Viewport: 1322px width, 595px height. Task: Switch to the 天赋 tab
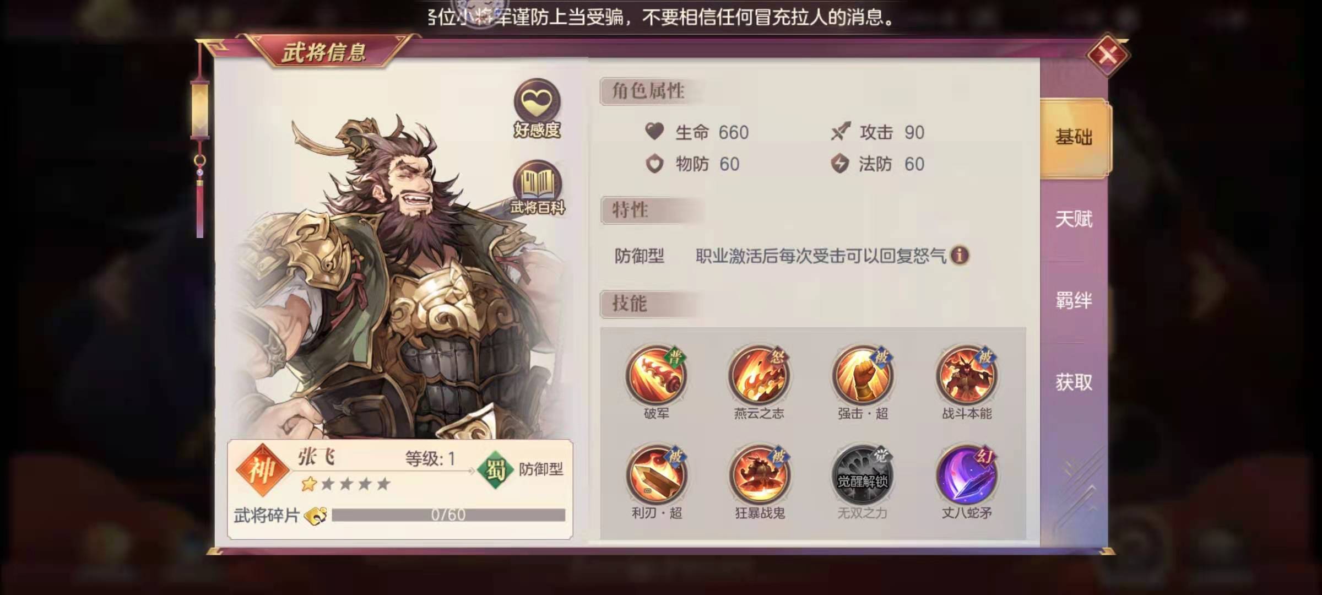(x=1074, y=219)
